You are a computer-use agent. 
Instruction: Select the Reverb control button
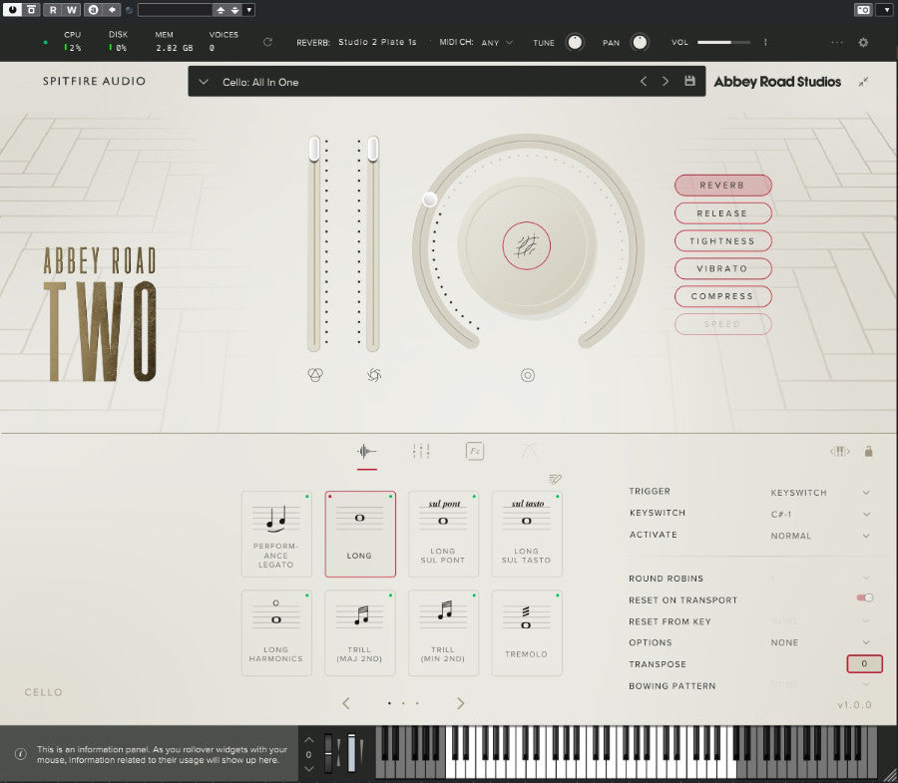pos(722,186)
